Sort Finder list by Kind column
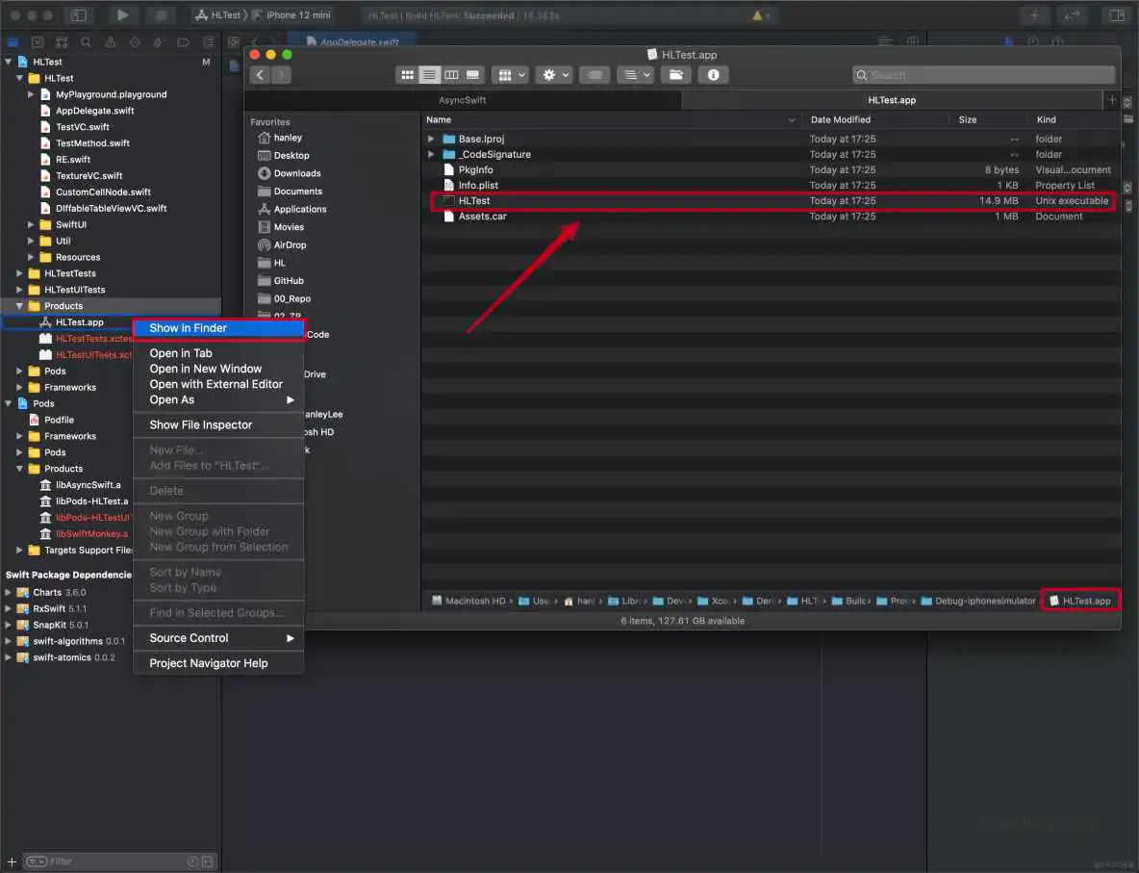Image resolution: width=1139 pixels, height=873 pixels. point(1074,119)
